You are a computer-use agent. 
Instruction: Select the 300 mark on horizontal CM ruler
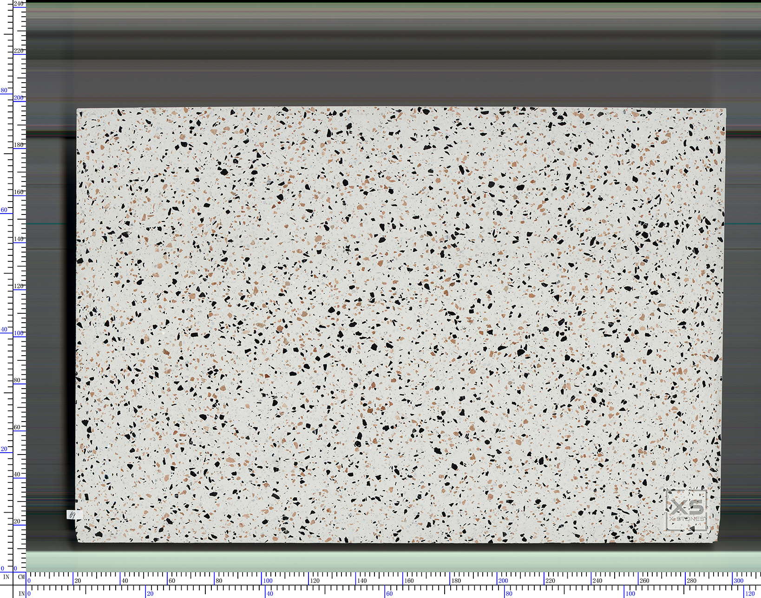coord(738,580)
